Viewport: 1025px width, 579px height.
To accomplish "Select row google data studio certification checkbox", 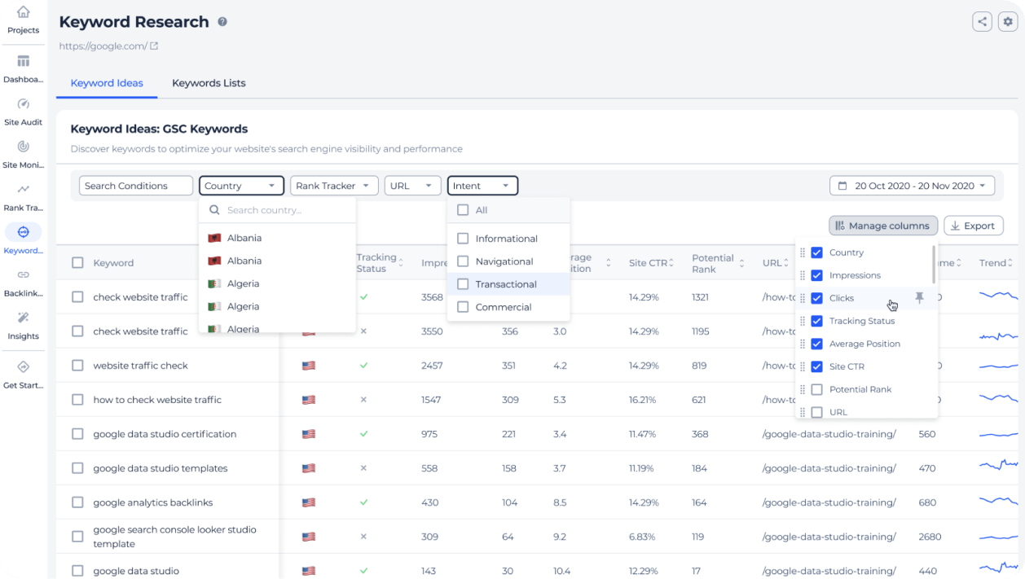I will (77, 434).
